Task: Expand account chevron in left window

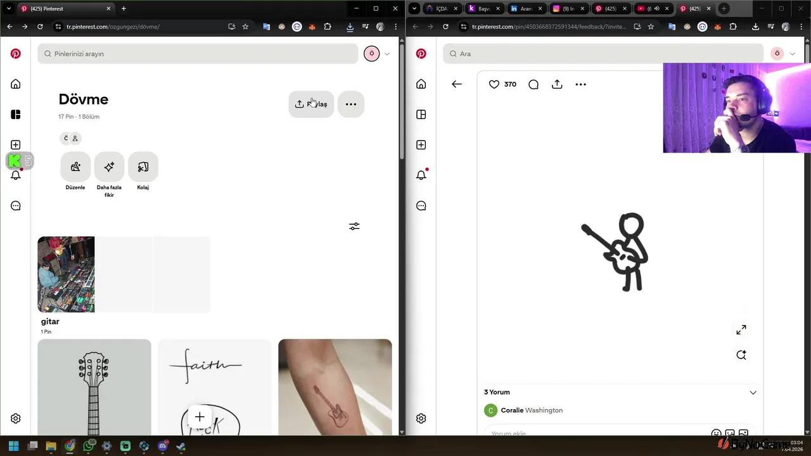Action: pos(387,54)
